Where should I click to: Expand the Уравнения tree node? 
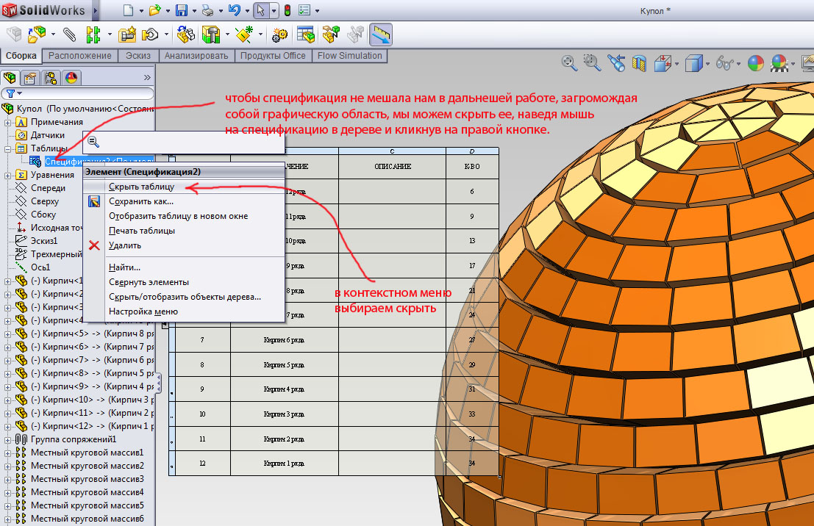click(9, 175)
